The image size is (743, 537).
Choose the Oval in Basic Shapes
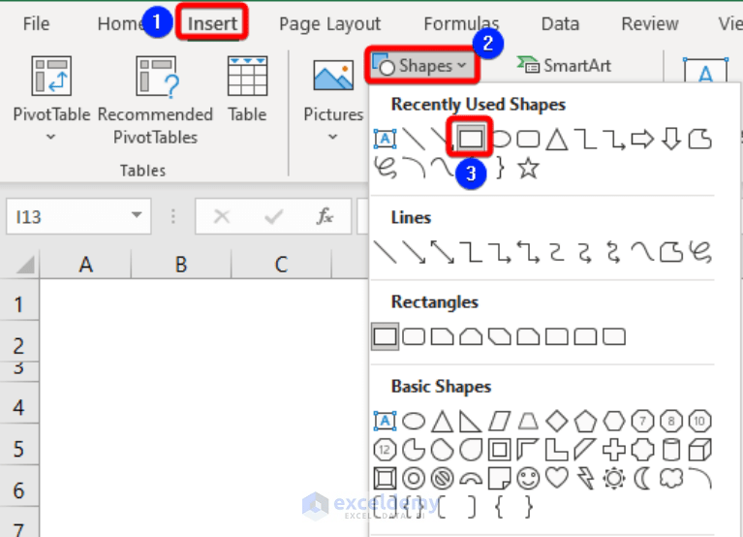[x=414, y=421]
